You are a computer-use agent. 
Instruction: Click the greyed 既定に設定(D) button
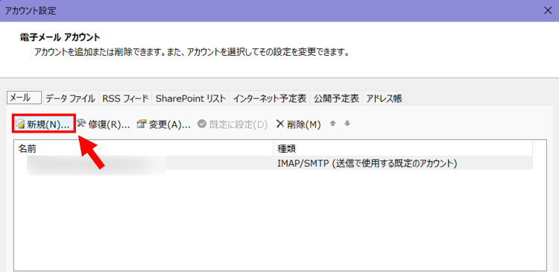[x=233, y=124]
